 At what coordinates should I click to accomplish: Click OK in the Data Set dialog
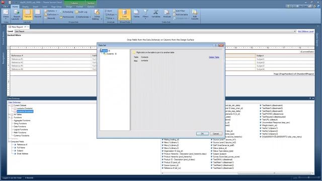click(202, 134)
